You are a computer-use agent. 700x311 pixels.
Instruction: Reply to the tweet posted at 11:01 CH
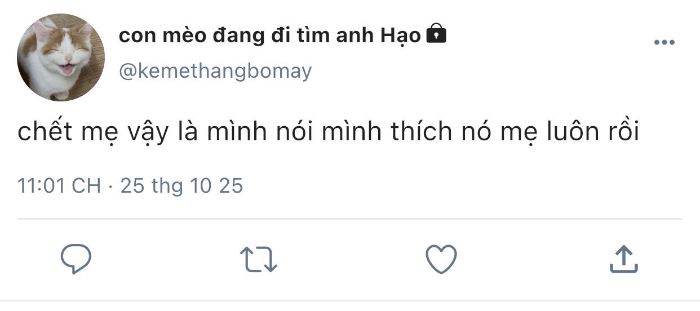[76, 259]
